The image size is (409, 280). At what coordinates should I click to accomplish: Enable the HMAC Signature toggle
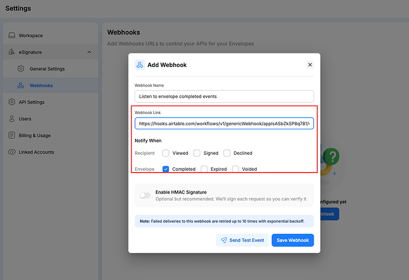coord(145,195)
